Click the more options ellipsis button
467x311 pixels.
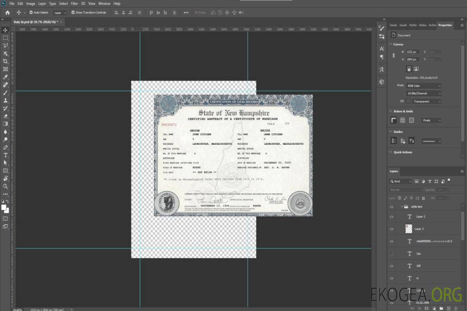click(186, 13)
